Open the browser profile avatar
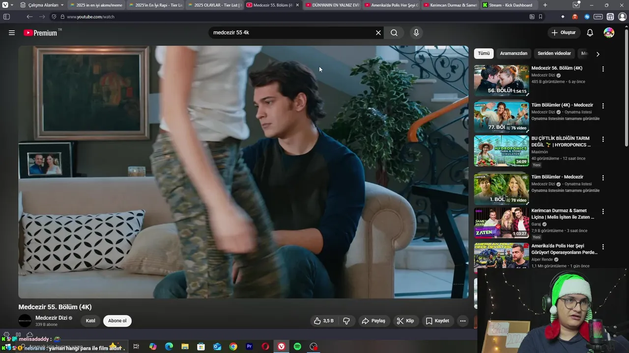The height and width of the screenshot is (353, 629). (x=622, y=17)
